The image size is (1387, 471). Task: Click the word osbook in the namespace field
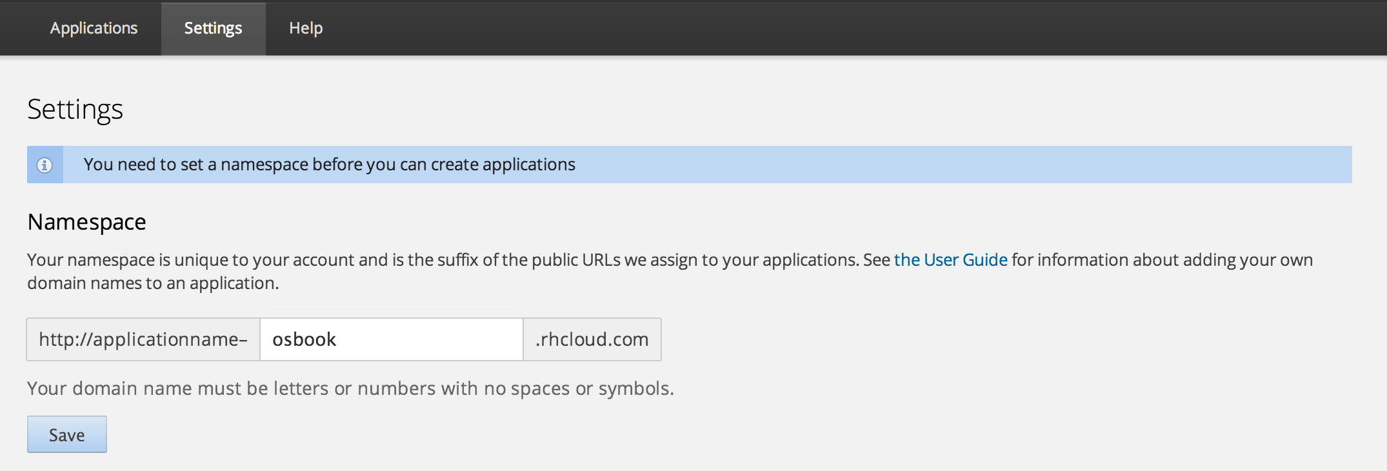304,339
